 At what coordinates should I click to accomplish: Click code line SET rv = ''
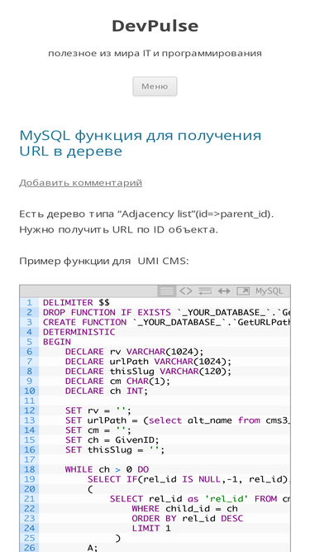(98, 410)
